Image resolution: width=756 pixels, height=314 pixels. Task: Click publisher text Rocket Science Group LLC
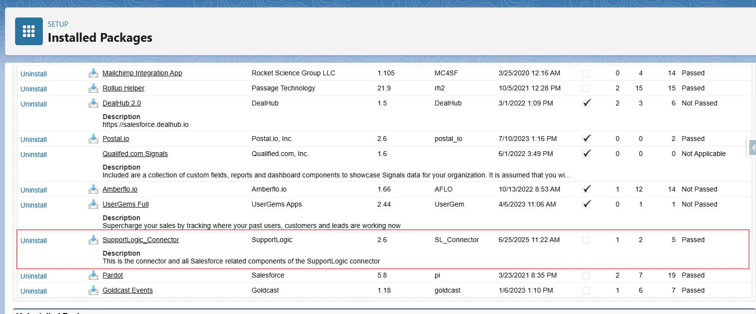point(294,73)
